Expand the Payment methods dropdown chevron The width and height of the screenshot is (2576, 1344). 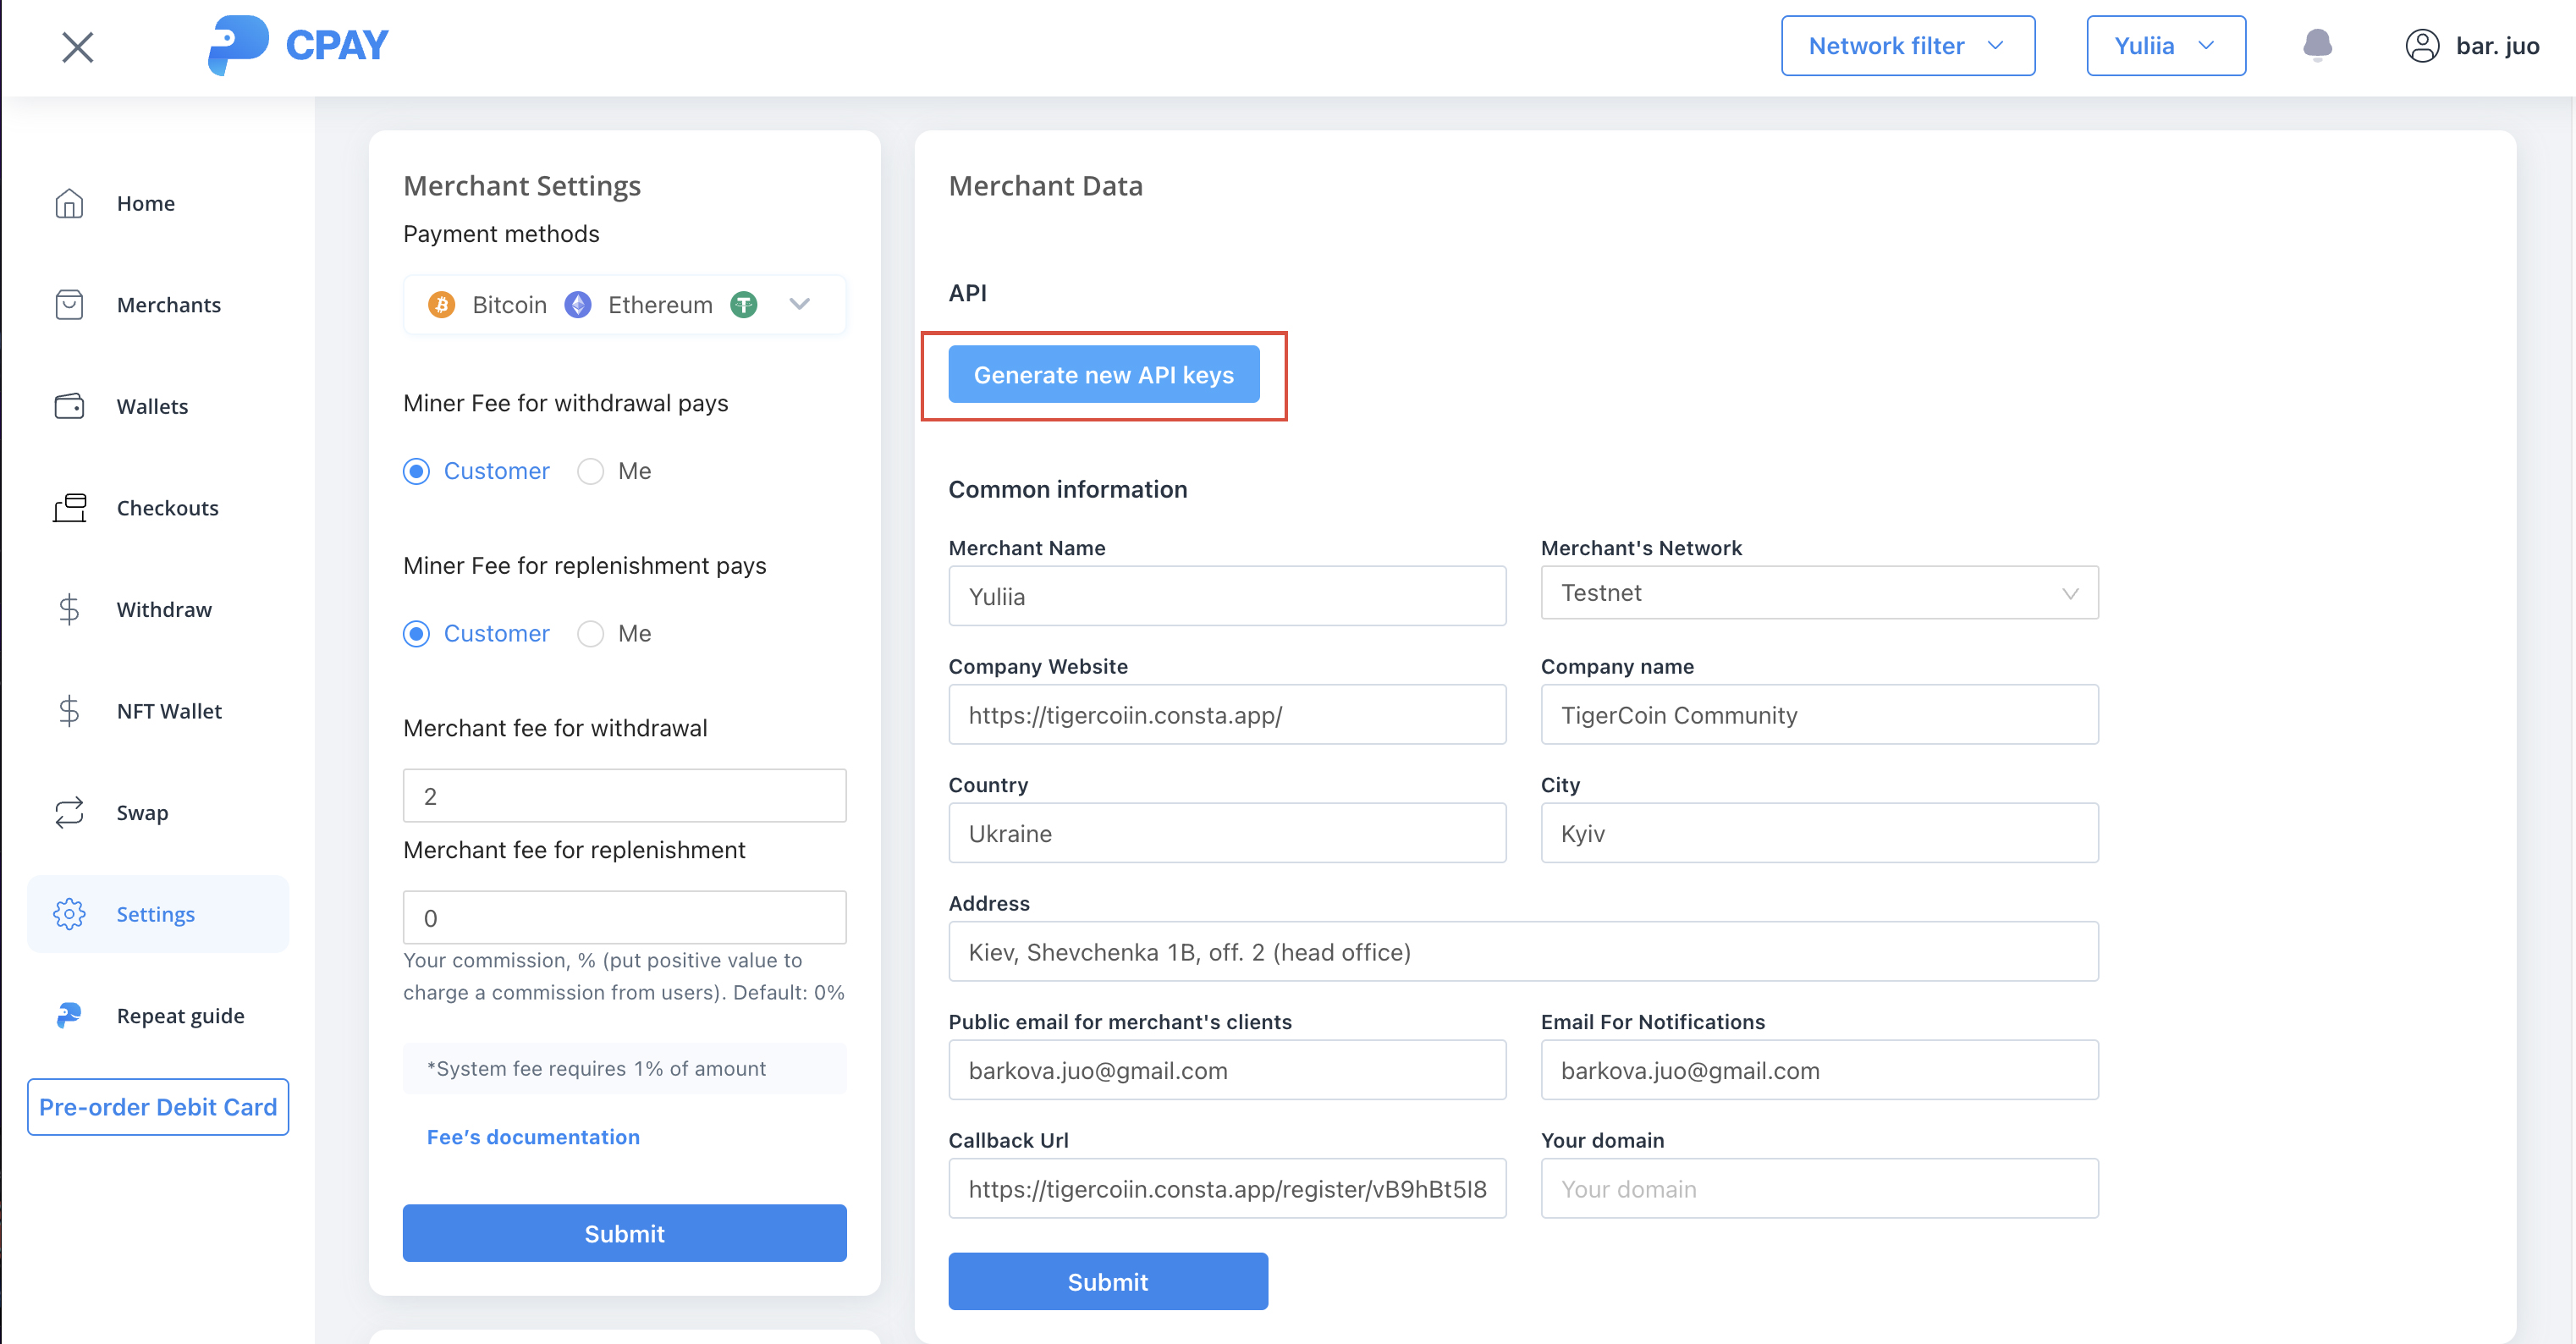coord(799,304)
